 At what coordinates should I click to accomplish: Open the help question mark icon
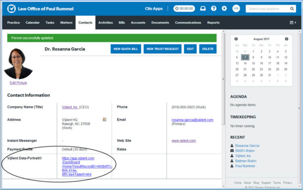214,8
